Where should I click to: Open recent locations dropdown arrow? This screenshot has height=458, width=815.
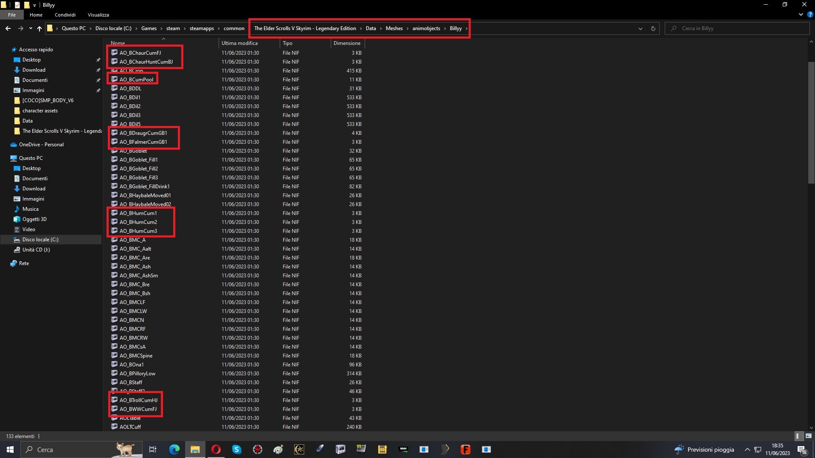[x=31, y=28]
